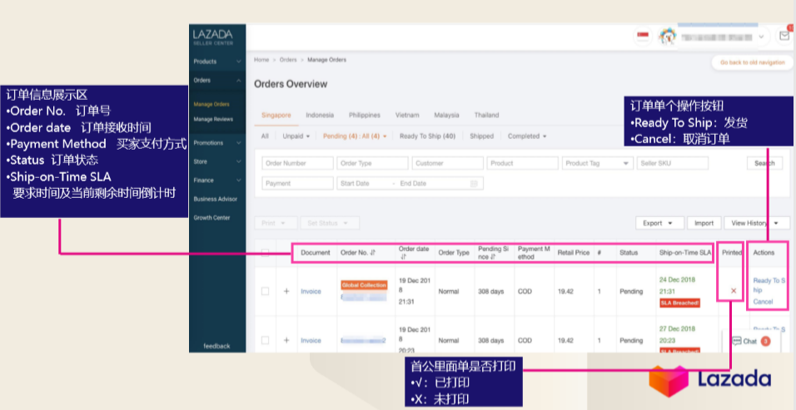
Task: Collapse the Orders sidebar menu
Action: tap(217, 80)
